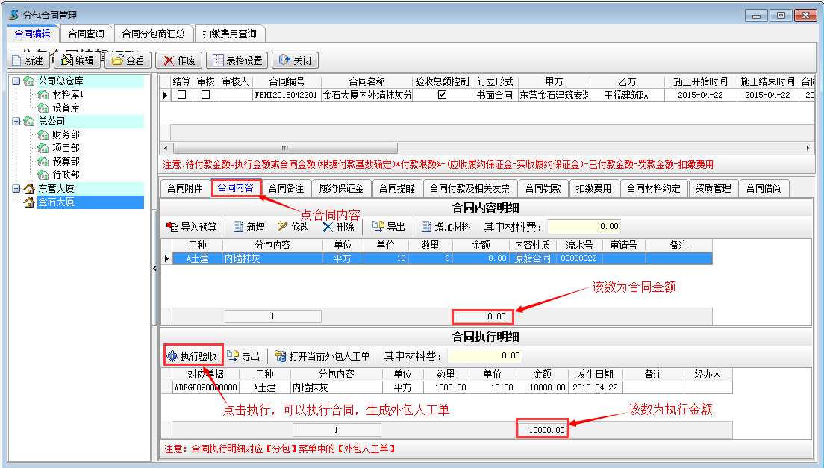Open the 履约保证金 tab
The width and height of the screenshot is (824, 468).
[x=341, y=188]
